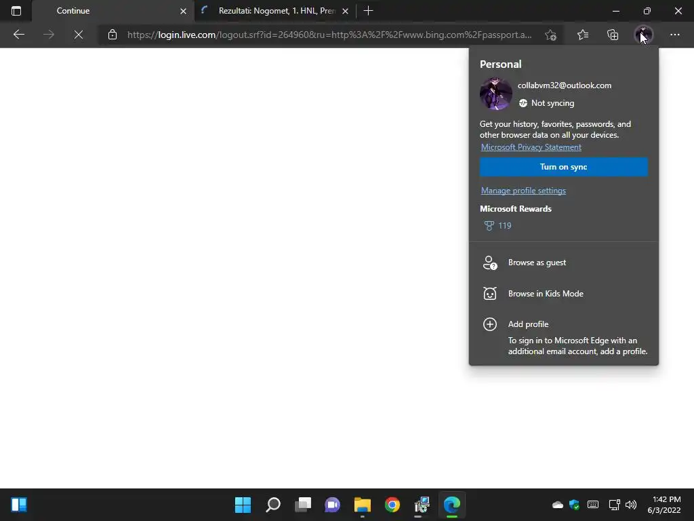The width and height of the screenshot is (694, 521).
Task: Open the tab actions menu icon
Action: click(16, 11)
